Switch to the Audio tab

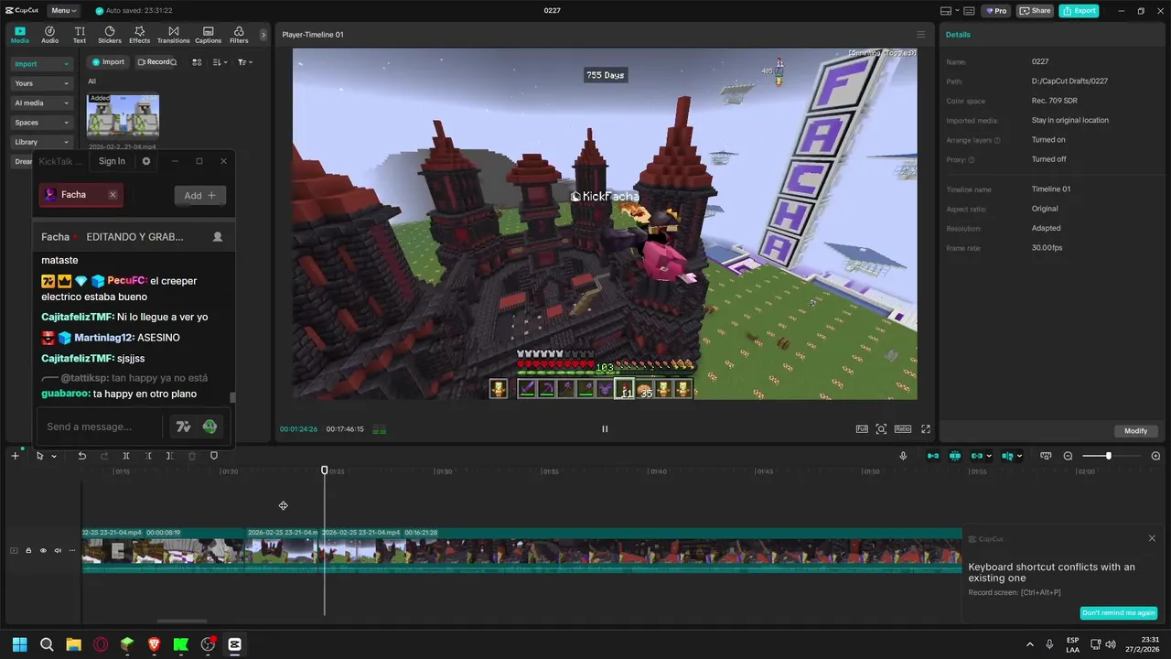49,35
